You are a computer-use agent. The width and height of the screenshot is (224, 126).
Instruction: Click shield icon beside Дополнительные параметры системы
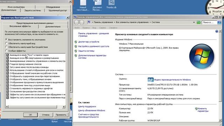pos(76,56)
